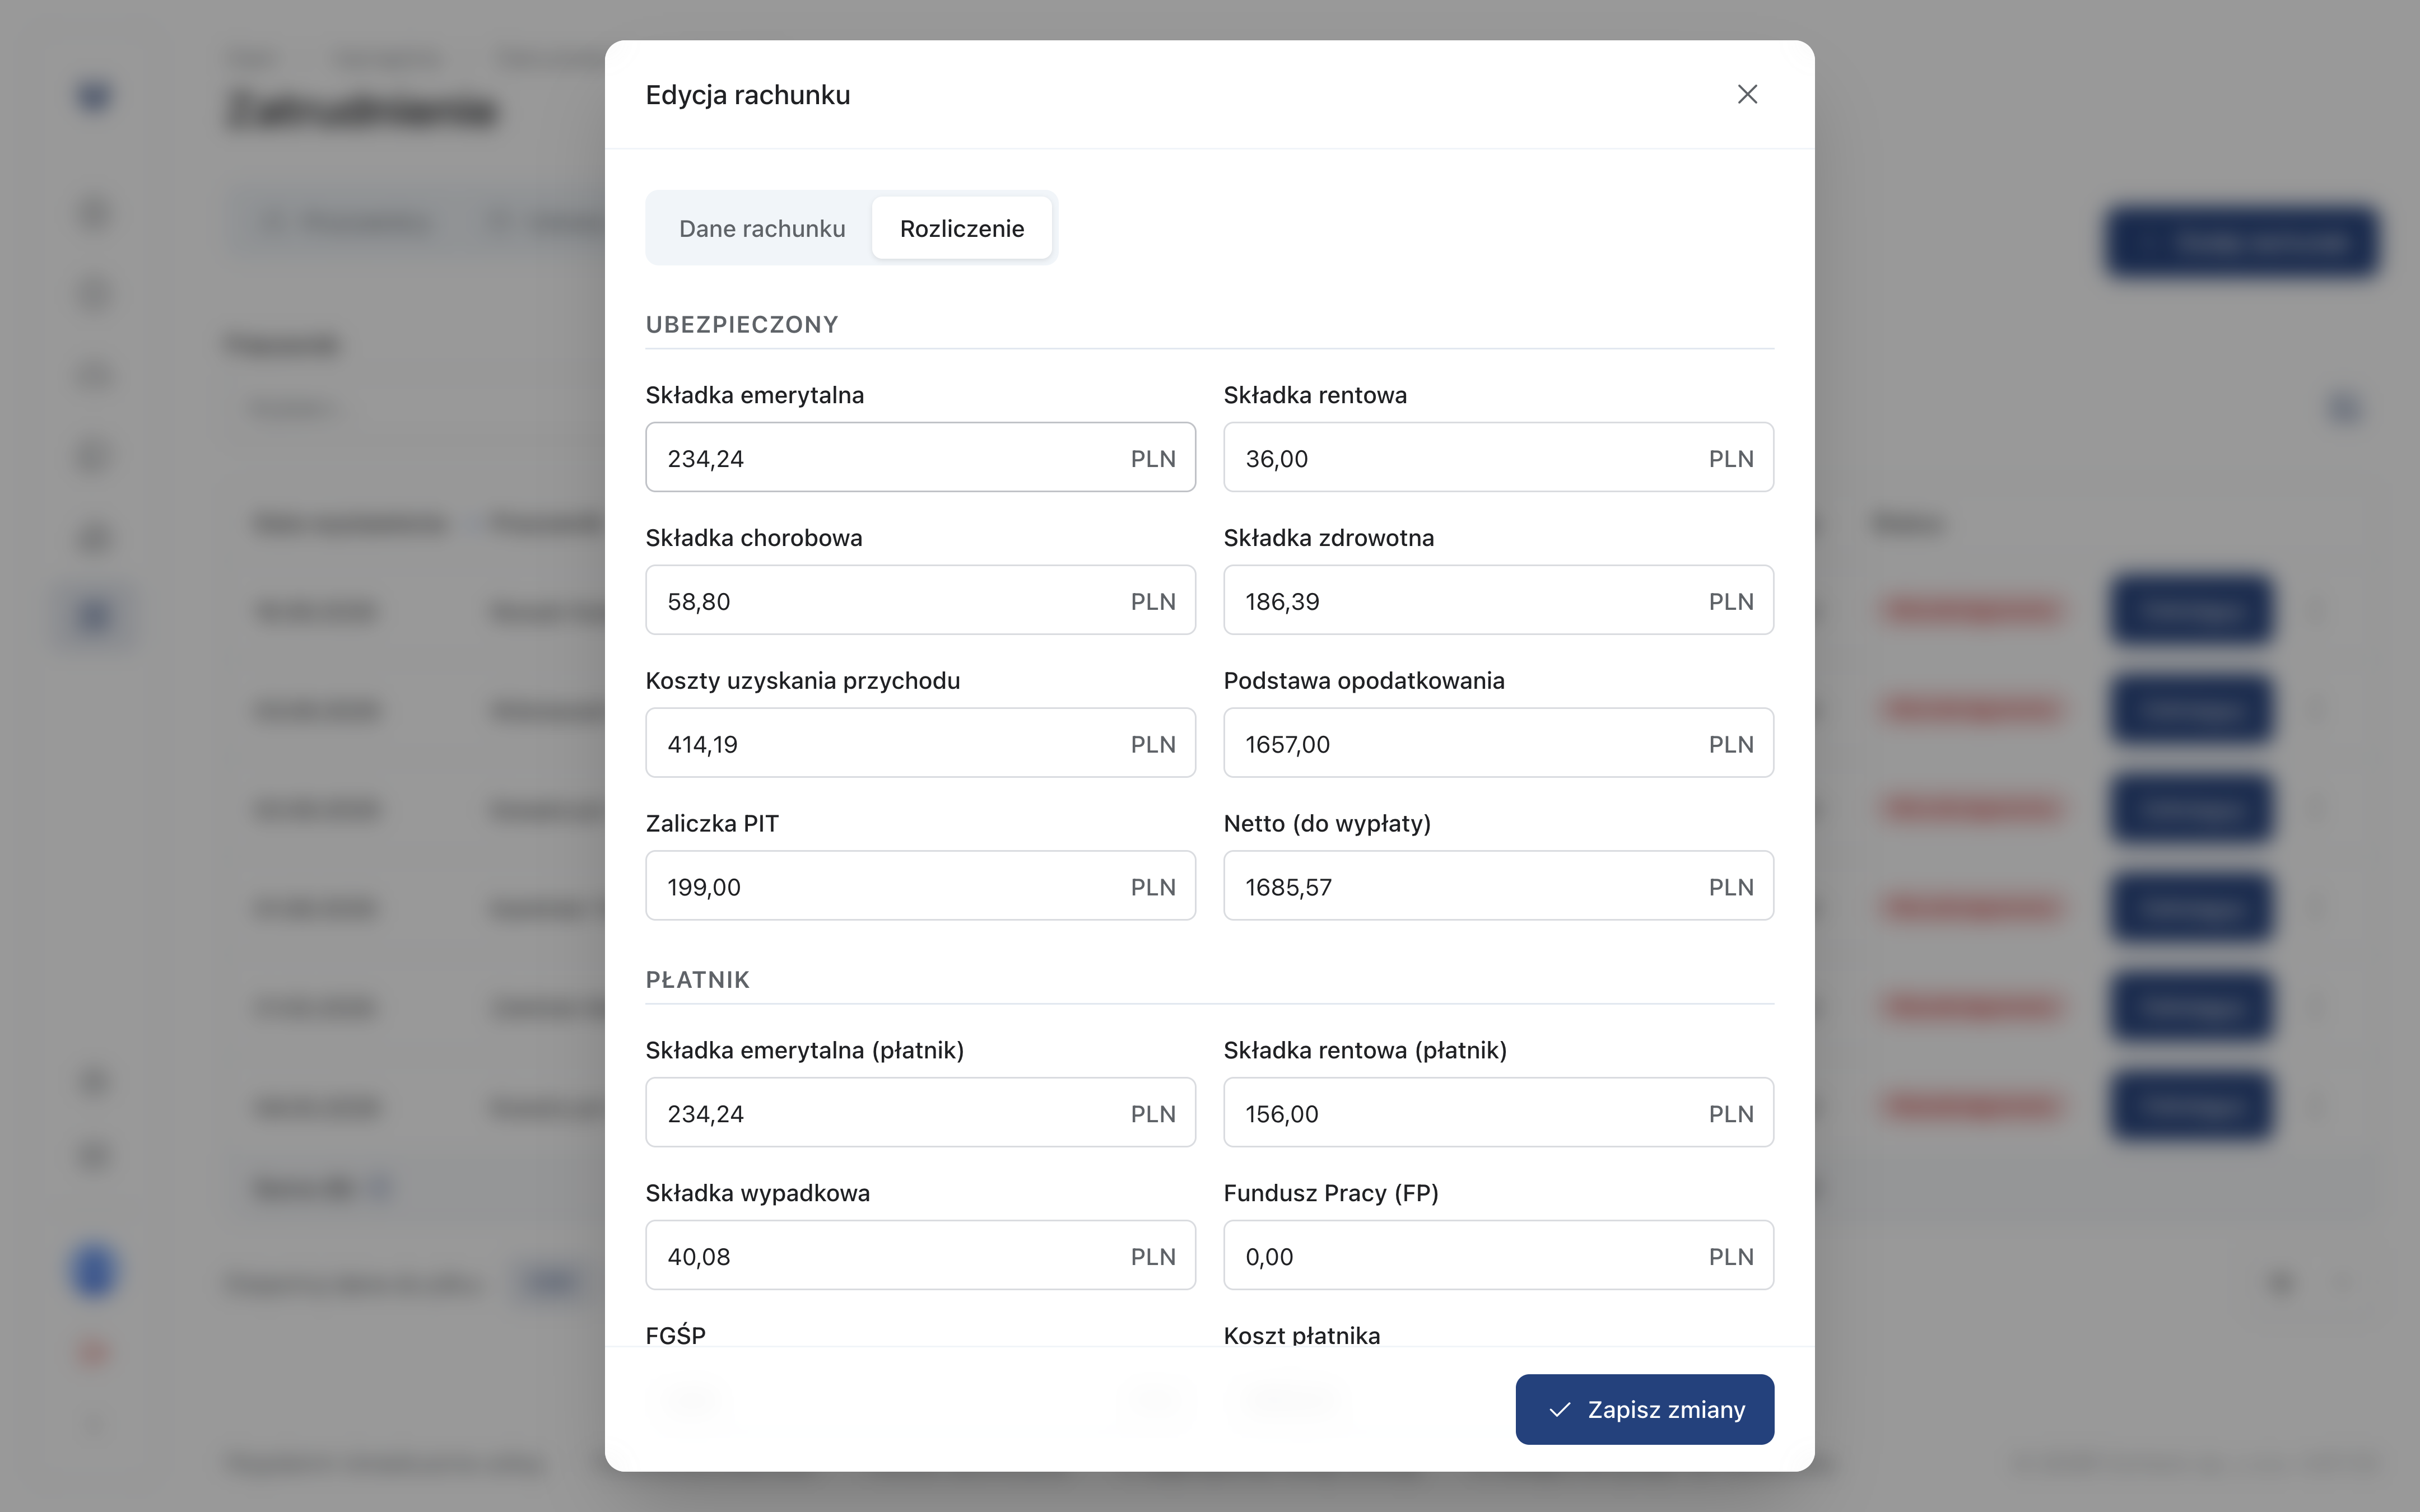Screen dimensions: 2420x1512
Task: Click the highlighted sidebar icon in the background
Action: [94, 616]
